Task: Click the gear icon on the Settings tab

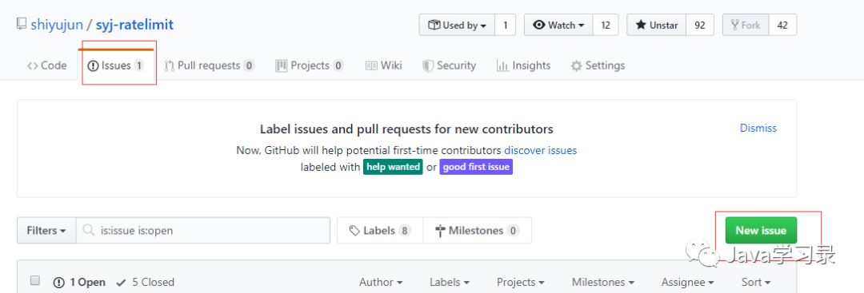Action: pyautogui.click(x=576, y=66)
